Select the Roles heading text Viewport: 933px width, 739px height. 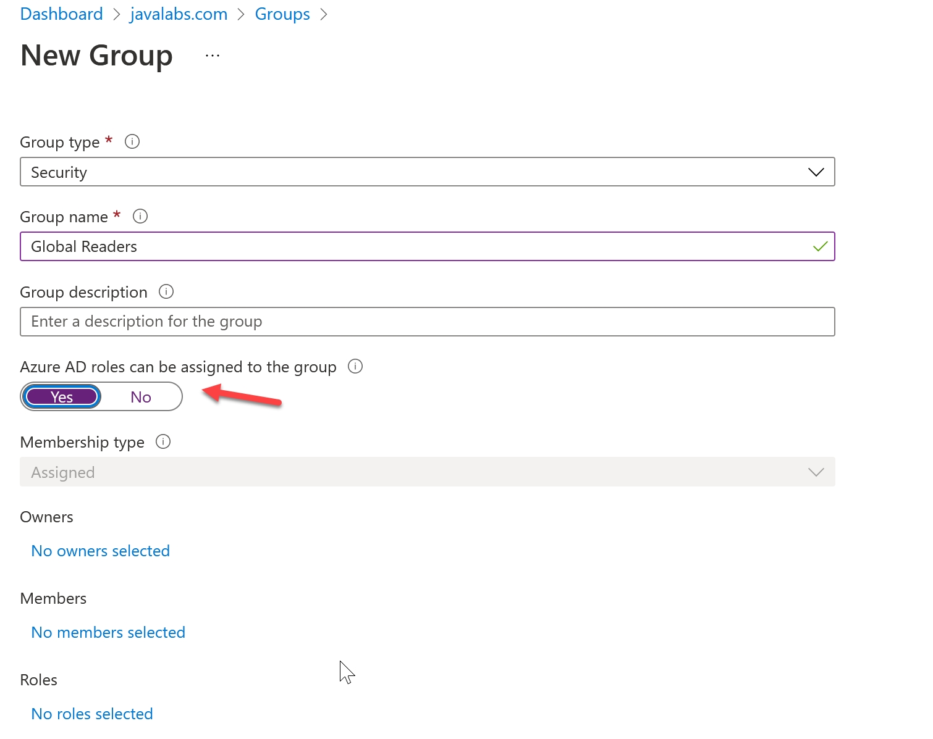pos(39,680)
